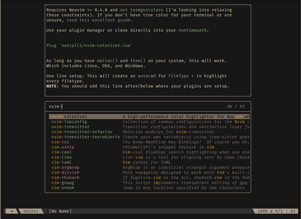Click 'VSCode(LSP)'s snippet feature in vim' description

point(168,147)
